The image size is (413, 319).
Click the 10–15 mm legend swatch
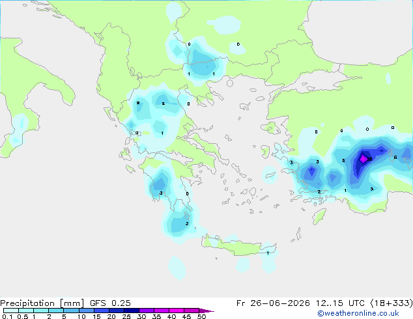tap(86, 311)
